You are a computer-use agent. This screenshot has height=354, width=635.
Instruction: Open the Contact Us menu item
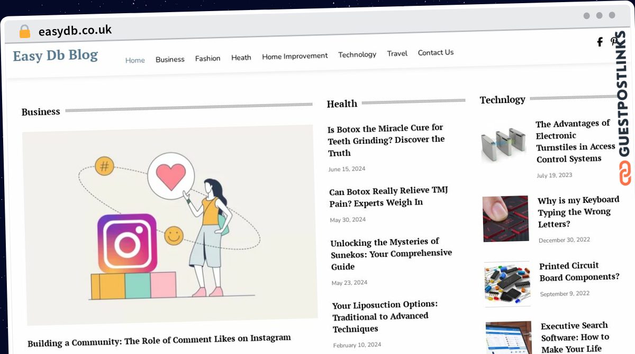tap(436, 52)
